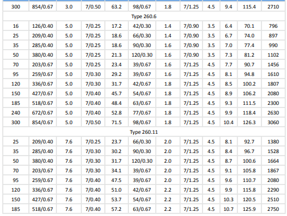287x216 pixels.
Task: Select the 52.8 cell
Action: pos(116,113)
